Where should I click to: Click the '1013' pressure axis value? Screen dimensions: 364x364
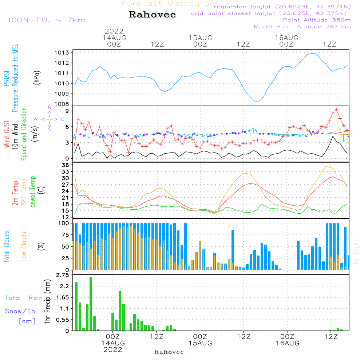(x=62, y=53)
